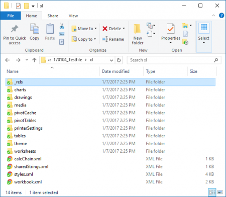Open Customize Quick Access Toolbar dropdown
The image size is (226, 197).
33,6
